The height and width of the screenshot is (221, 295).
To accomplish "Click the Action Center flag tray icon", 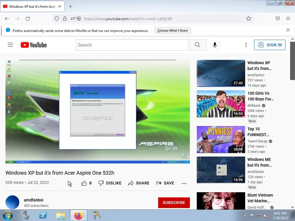I will (252, 216).
